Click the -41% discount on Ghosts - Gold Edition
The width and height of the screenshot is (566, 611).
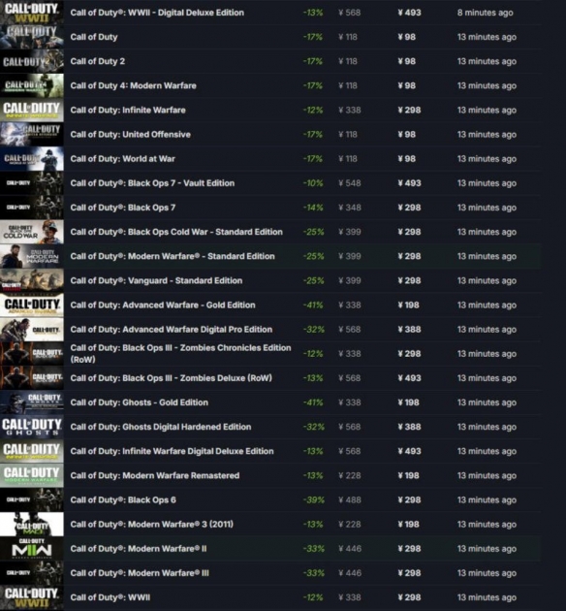(x=313, y=402)
